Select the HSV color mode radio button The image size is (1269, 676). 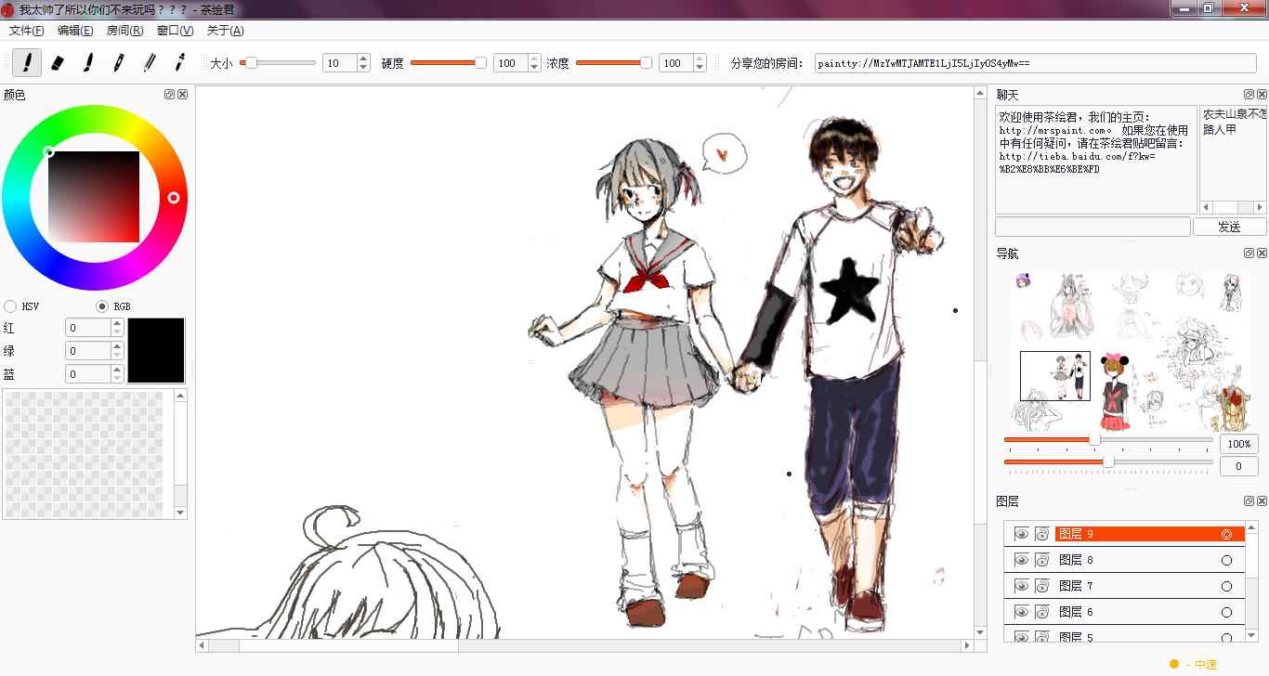point(10,306)
